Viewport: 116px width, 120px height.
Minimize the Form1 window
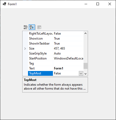pos(86,4)
